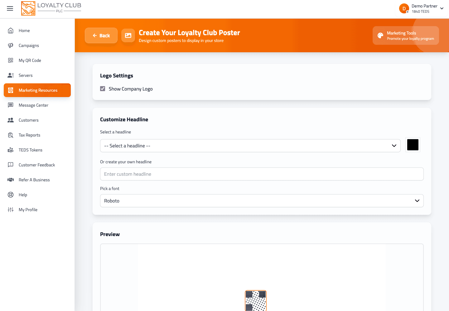Screen dimensions: 449x311
Task: Select TEDS Tokens menu item
Action: point(37,150)
